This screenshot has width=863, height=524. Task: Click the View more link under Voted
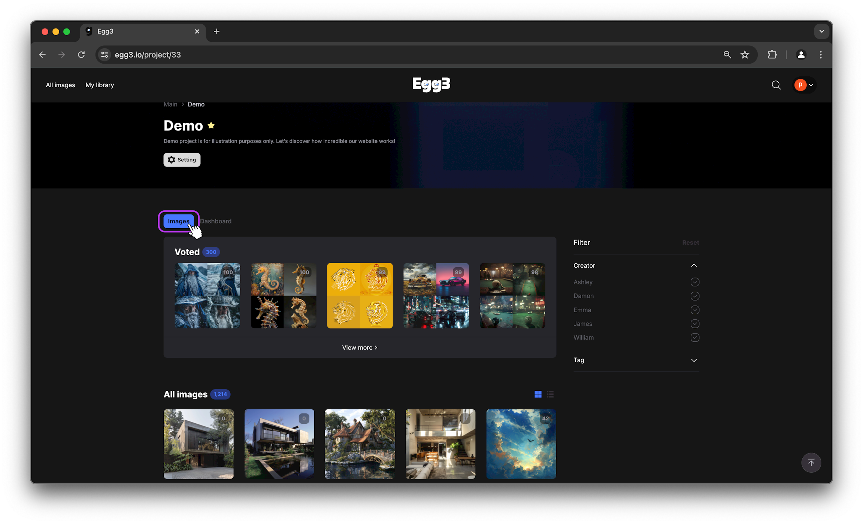[360, 348]
